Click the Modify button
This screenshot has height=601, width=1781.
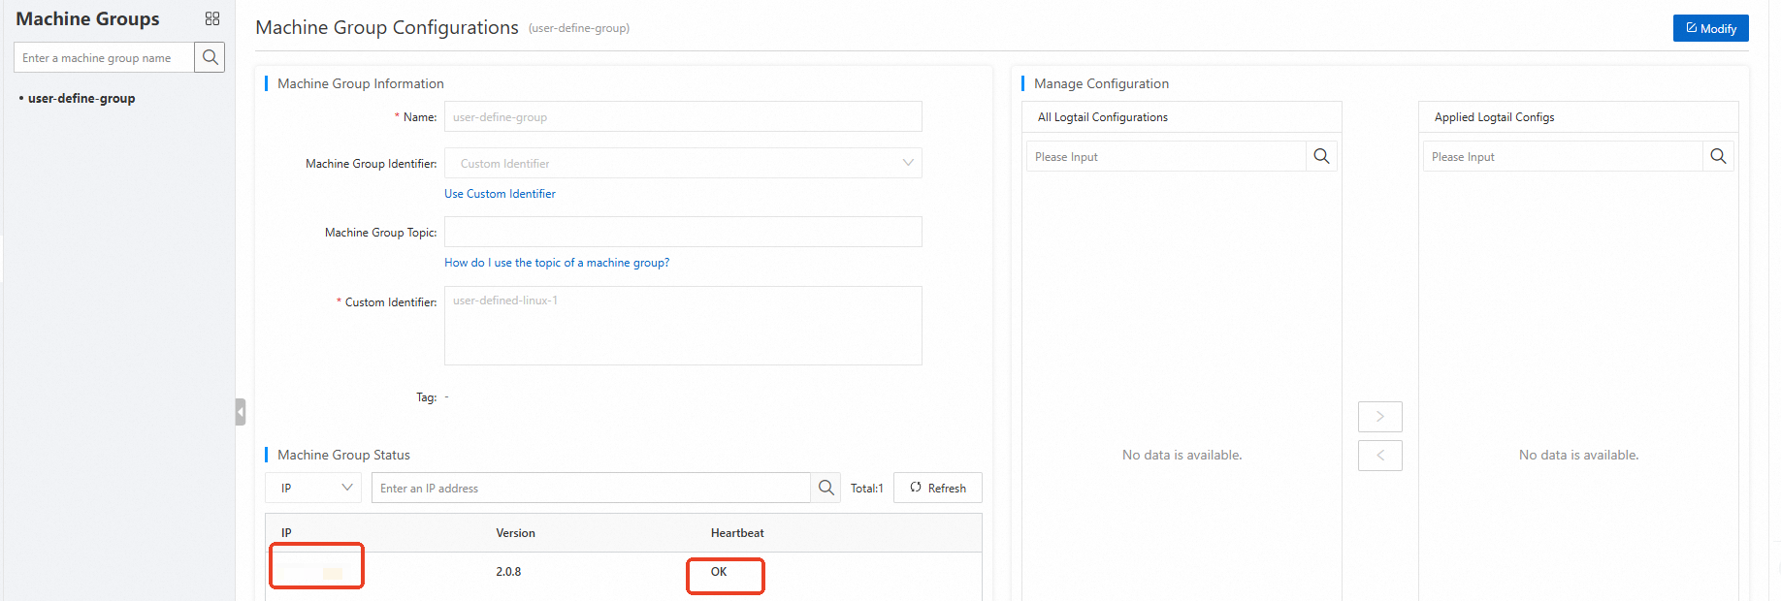tap(1711, 28)
